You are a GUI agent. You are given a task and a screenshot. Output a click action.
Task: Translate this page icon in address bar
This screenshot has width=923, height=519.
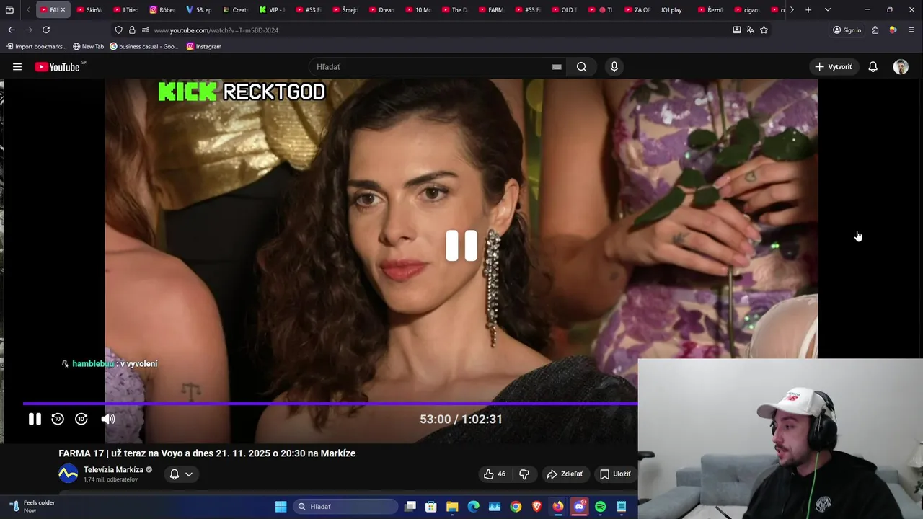coord(750,30)
